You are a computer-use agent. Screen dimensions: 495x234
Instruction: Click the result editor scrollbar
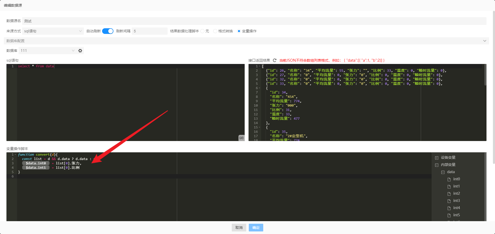(485, 75)
